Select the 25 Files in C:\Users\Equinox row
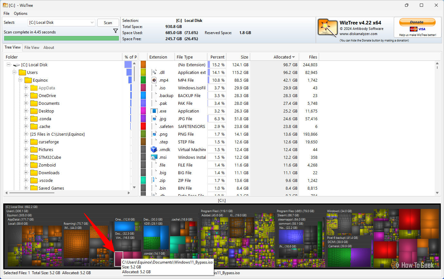Viewport: 444px width, 279px height. tap(57, 134)
